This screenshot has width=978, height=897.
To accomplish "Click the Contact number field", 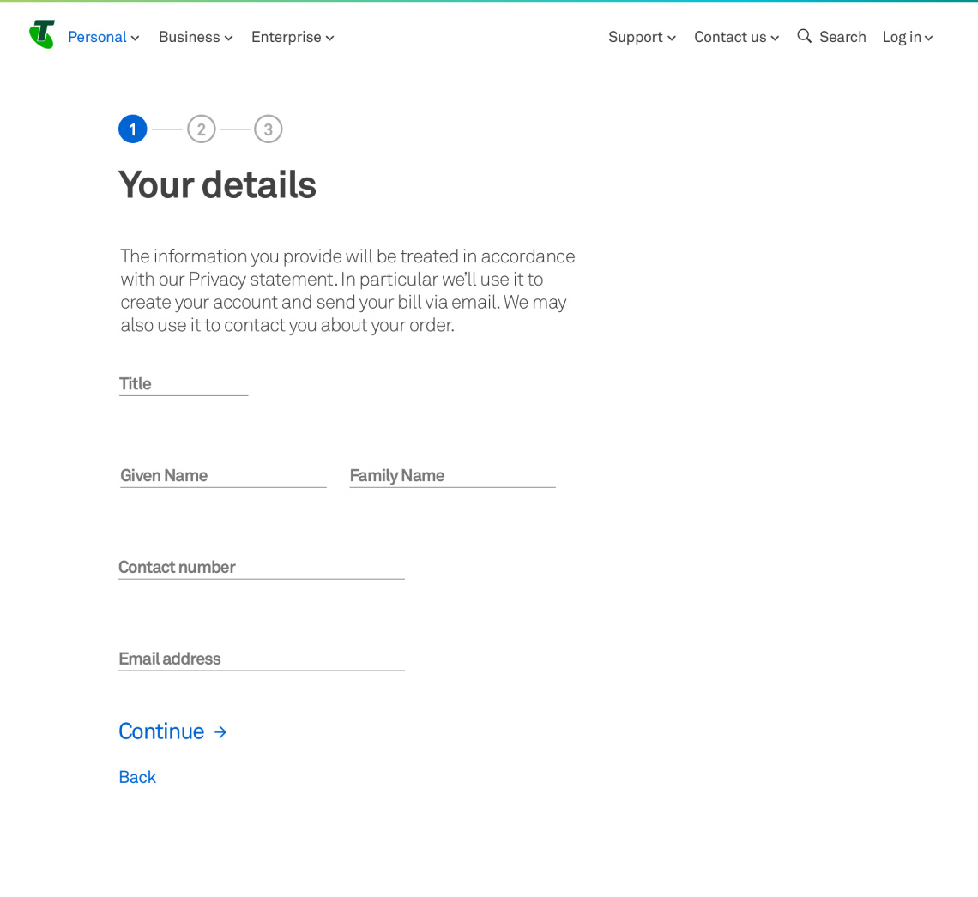I will click(x=262, y=568).
